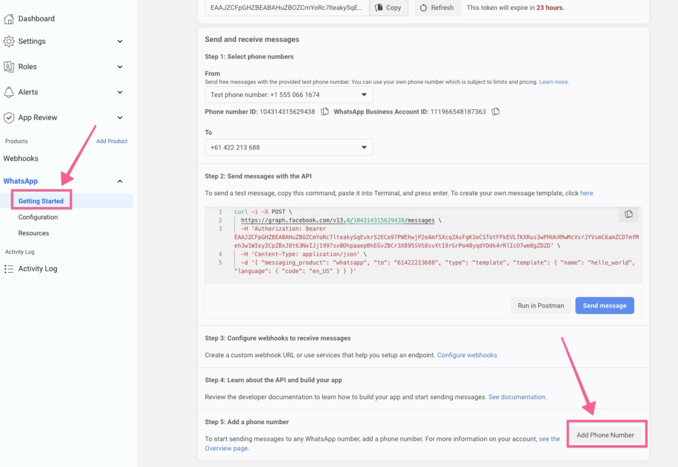This screenshot has width=678, height=467.
Task: Click the Add Phone Number button
Action: tap(605, 435)
